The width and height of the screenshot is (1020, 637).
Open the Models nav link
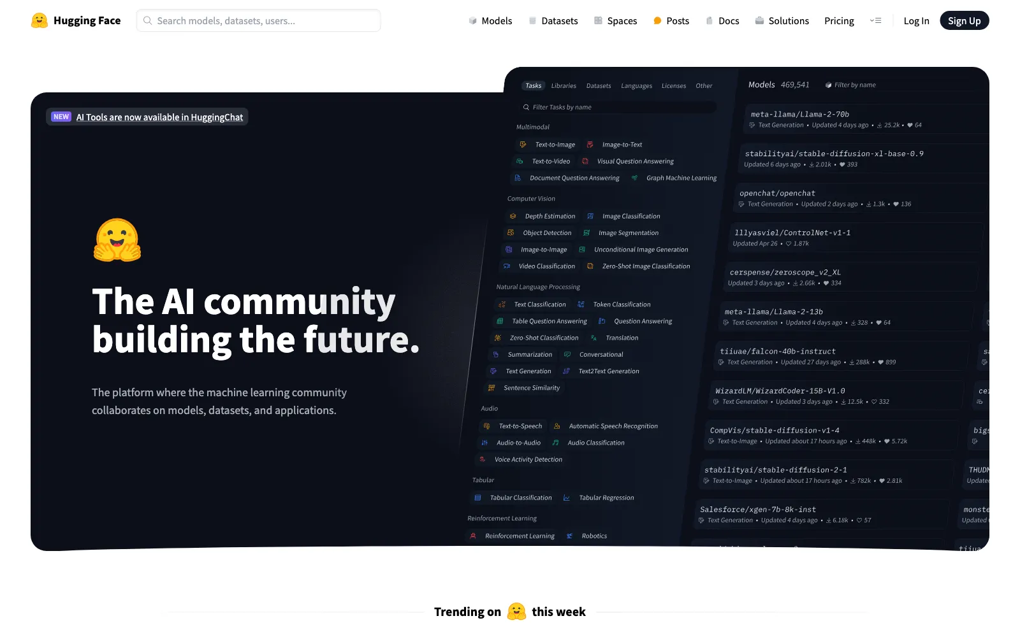(x=490, y=20)
